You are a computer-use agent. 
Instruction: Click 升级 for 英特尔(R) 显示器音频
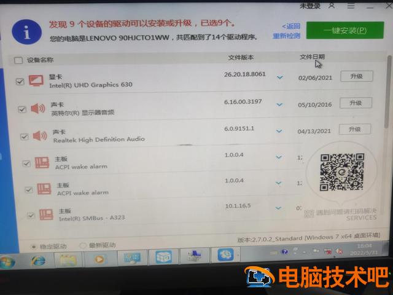click(356, 103)
